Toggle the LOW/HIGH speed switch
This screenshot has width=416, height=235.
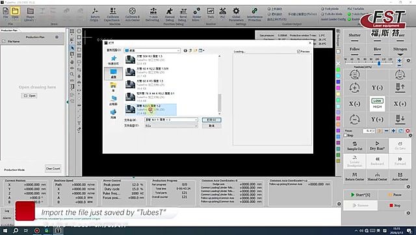[x=377, y=104]
